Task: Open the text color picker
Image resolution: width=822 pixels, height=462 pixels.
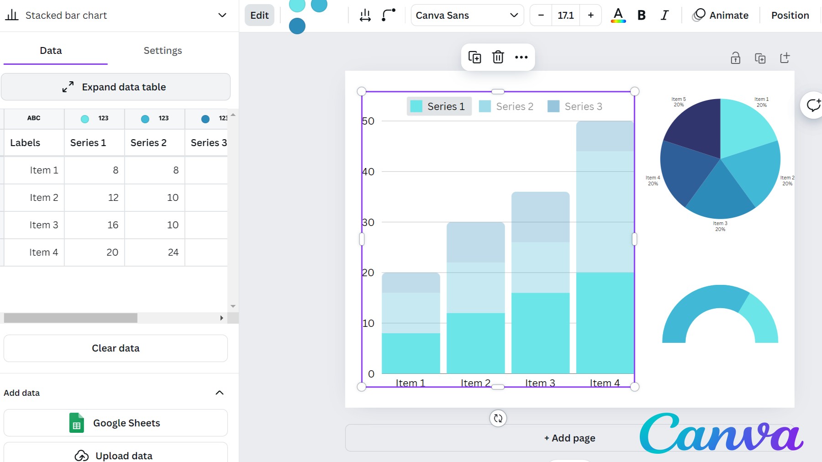Action: tap(618, 15)
